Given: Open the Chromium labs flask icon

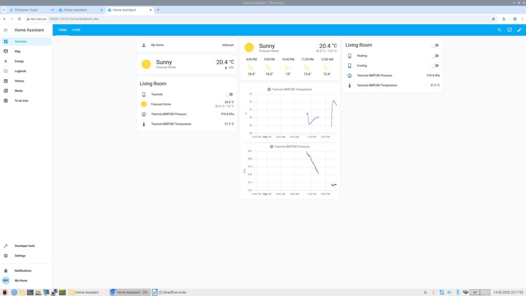Looking at the screenshot, I should (x=503, y=19).
